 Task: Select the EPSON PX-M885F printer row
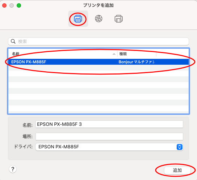click(x=99, y=62)
